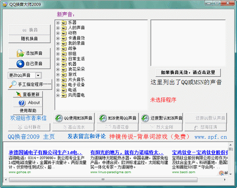Open the 承德国诚电子有限公司 ad link
237x188 pixels.
click(x=46, y=152)
